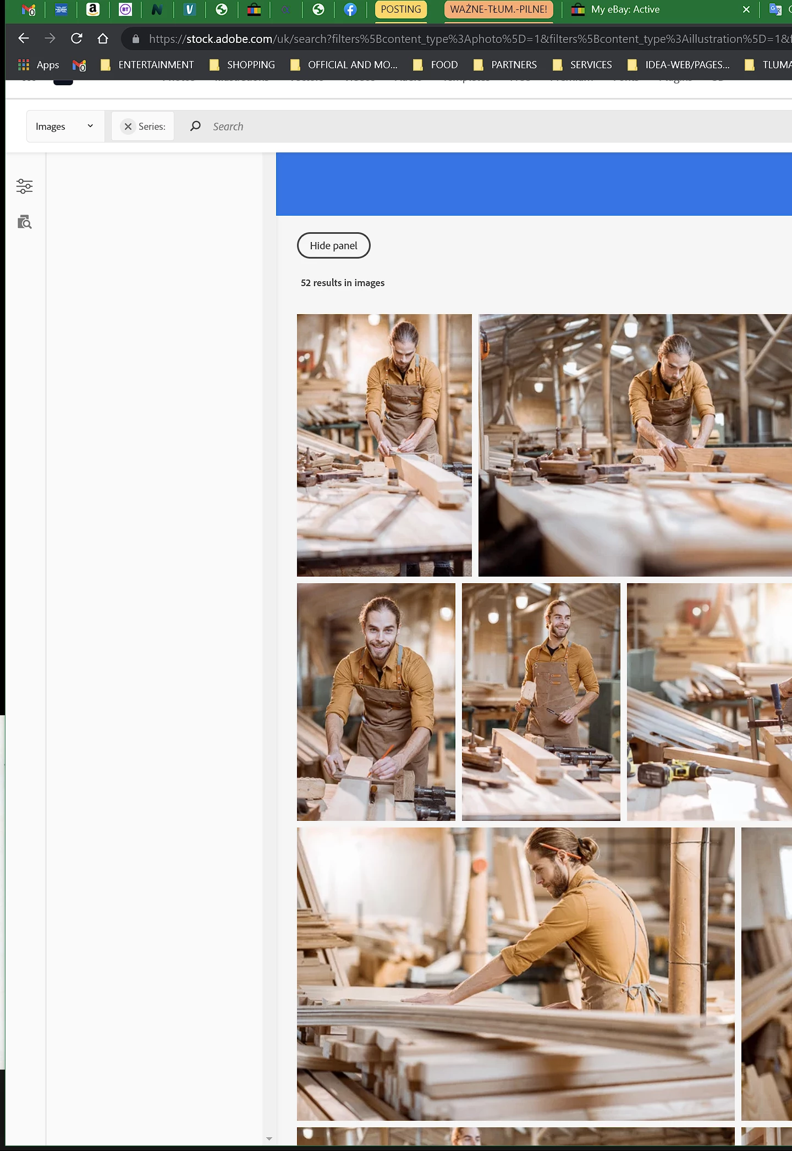Click the filter panel scroll down arrow
This screenshot has height=1151, width=792.
269,1139
